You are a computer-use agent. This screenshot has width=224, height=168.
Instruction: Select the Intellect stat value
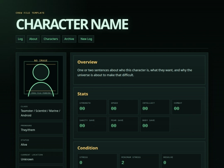[145, 109]
